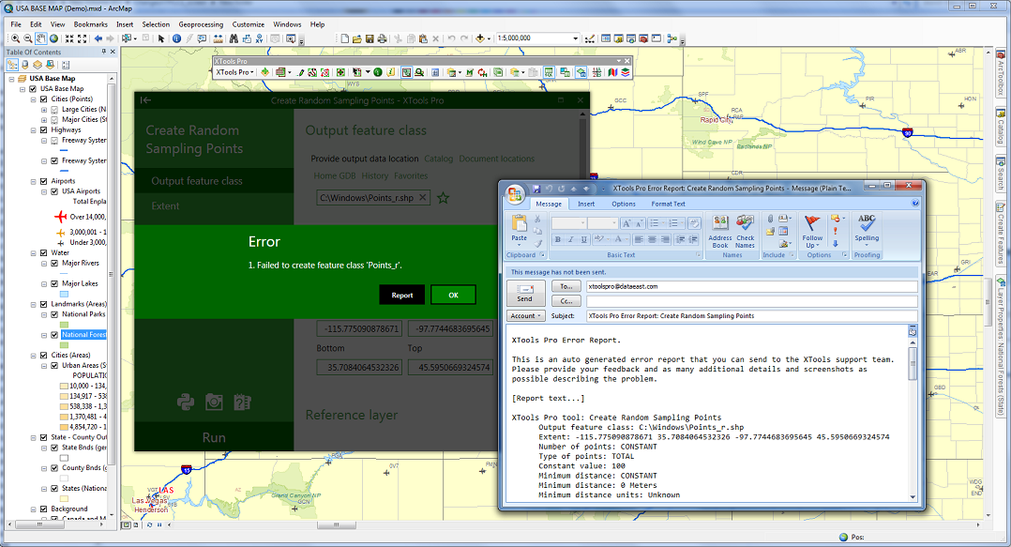Toggle Major Rivers layer checkbox
1011x547 pixels.
54,263
